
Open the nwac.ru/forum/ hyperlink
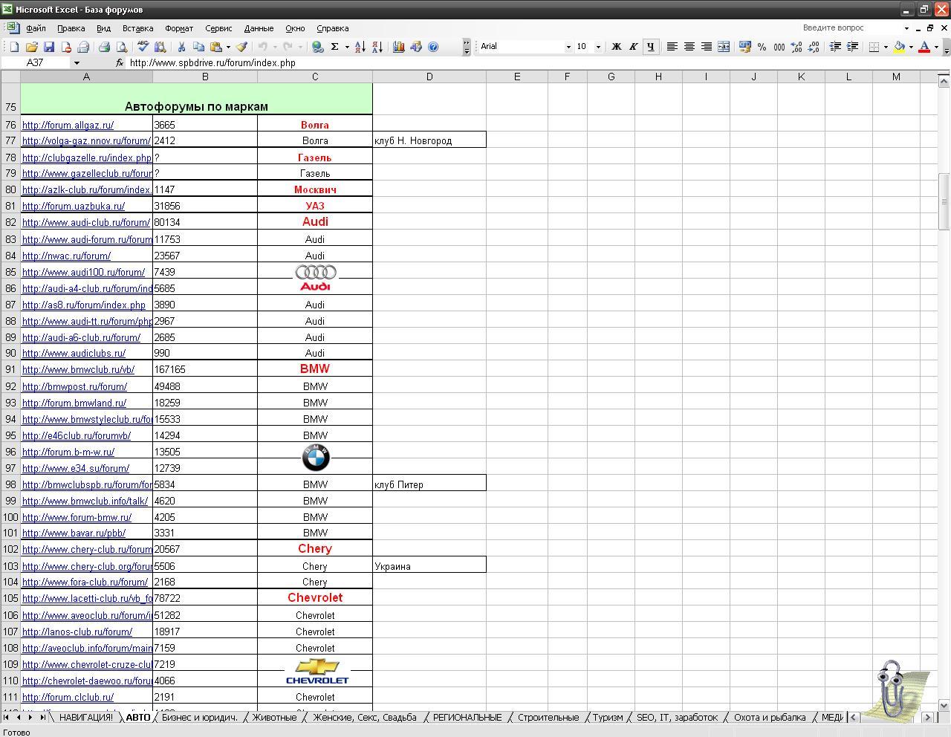[x=66, y=256]
